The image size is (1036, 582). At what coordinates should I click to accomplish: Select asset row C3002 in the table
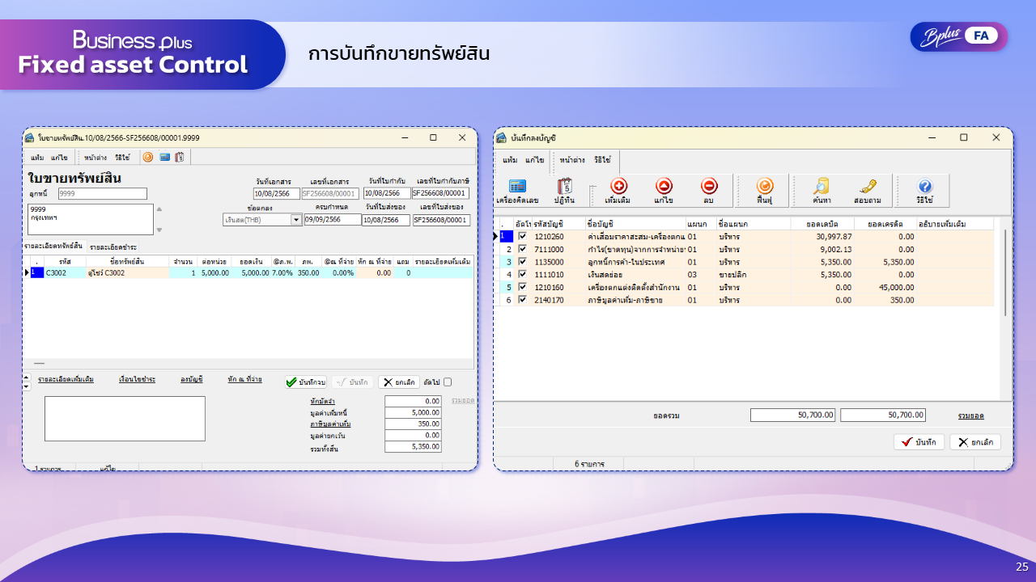(248, 273)
